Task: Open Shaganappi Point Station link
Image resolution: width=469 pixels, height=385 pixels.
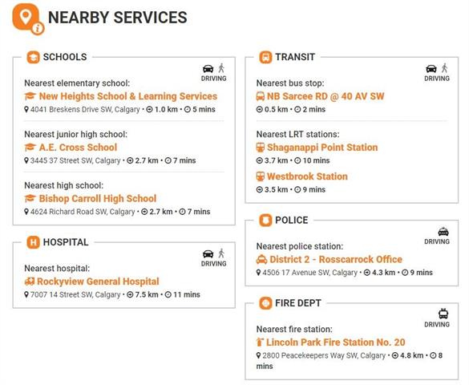Action: pos(322,148)
